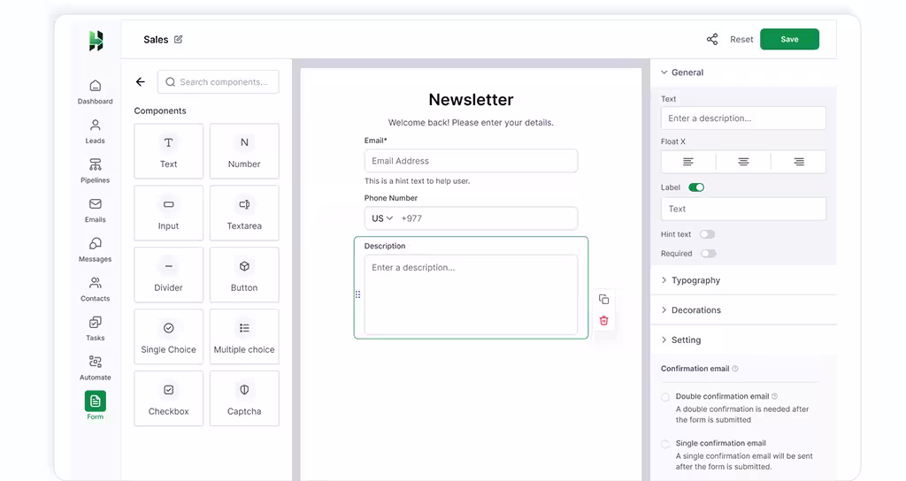Image resolution: width=906 pixels, height=481 pixels.
Task: Add the Captcha component
Action: [x=244, y=399]
